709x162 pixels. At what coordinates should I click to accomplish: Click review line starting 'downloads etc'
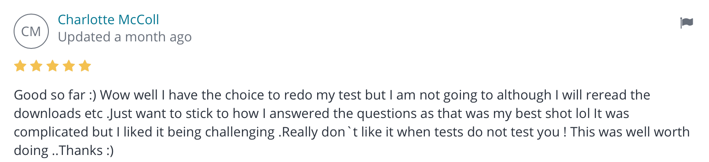[x=322, y=114]
